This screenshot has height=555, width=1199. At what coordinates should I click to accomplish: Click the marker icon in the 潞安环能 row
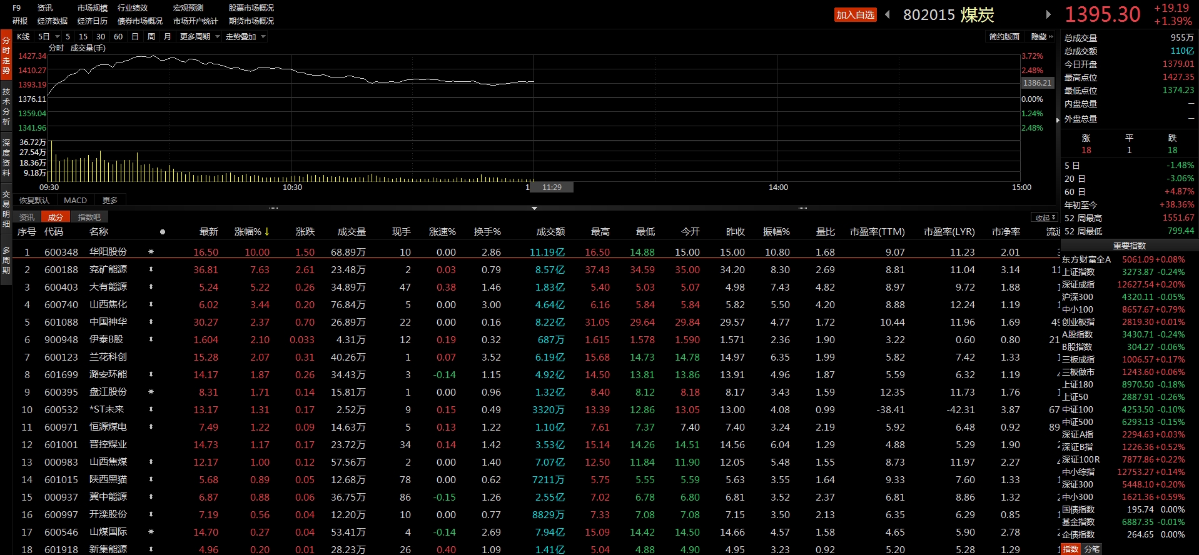point(151,374)
